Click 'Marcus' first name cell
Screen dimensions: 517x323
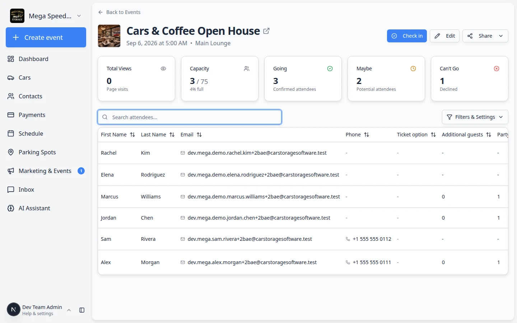[110, 197]
